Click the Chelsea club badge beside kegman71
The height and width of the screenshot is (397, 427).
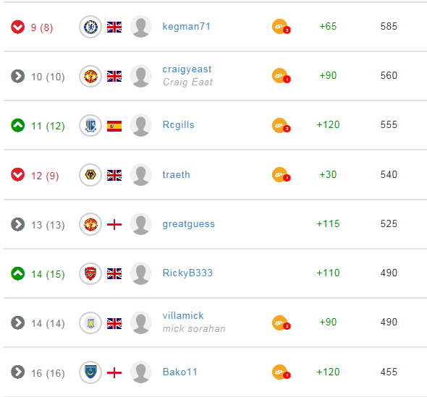(x=90, y=27)
